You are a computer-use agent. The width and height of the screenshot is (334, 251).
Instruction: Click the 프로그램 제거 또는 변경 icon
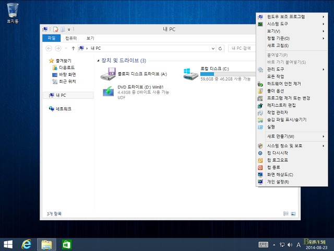[260, 98]
